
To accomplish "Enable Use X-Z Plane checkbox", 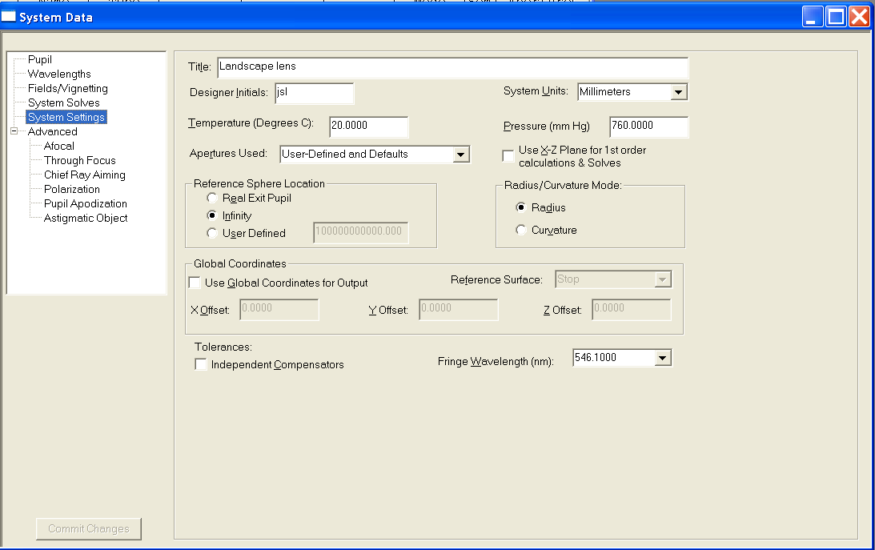I will 508,156.
